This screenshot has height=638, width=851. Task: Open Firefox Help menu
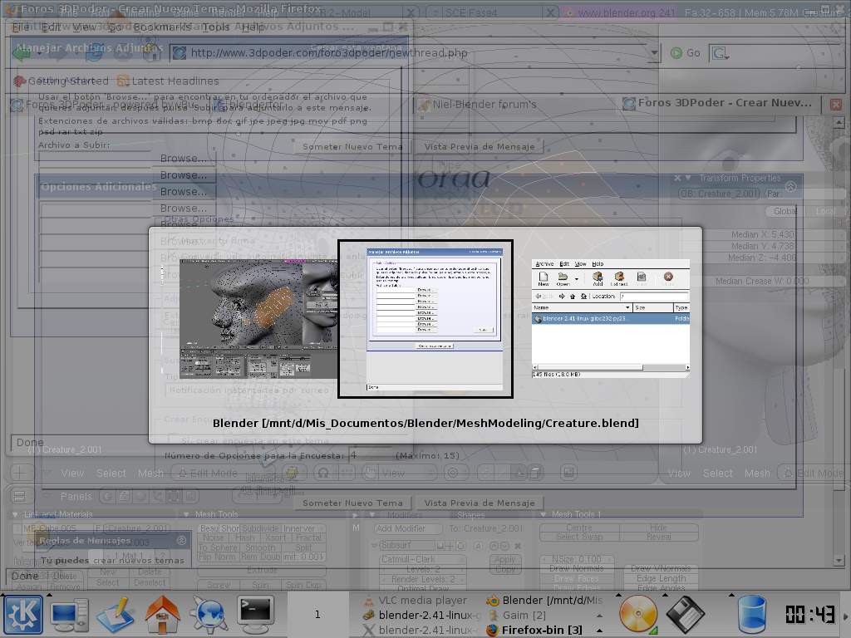[x=253, y=27]
